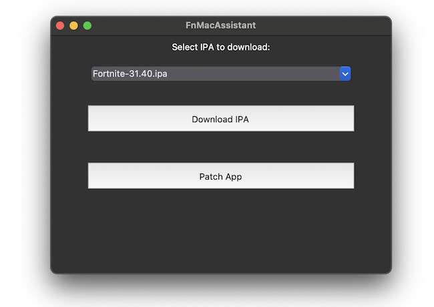Screen dimensions: 434x307
Task: Show available IPA versions in popup menu
Action: [345, 74]
